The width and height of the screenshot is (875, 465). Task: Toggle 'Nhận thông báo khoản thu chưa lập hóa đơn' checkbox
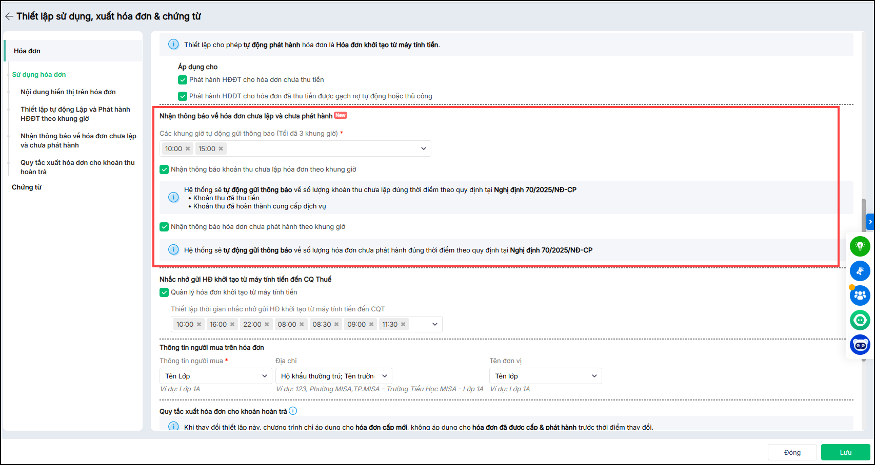(164, 170)
